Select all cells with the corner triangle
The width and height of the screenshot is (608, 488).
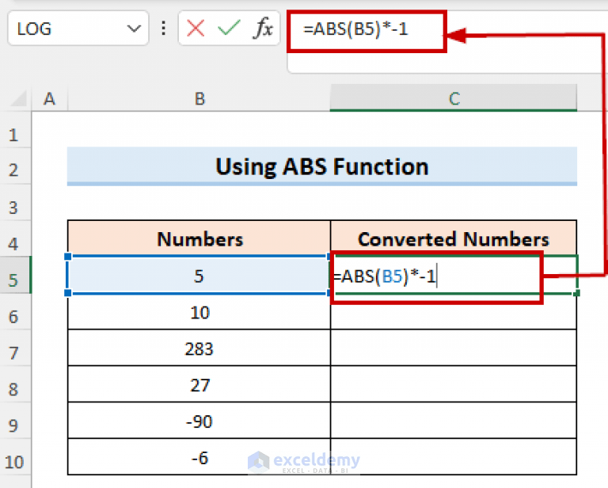pos(19,98)
